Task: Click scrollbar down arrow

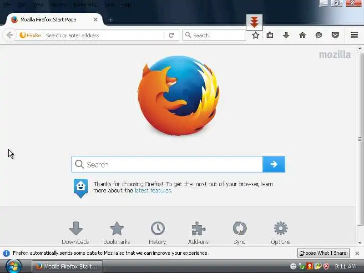Action: click(360, 243)
